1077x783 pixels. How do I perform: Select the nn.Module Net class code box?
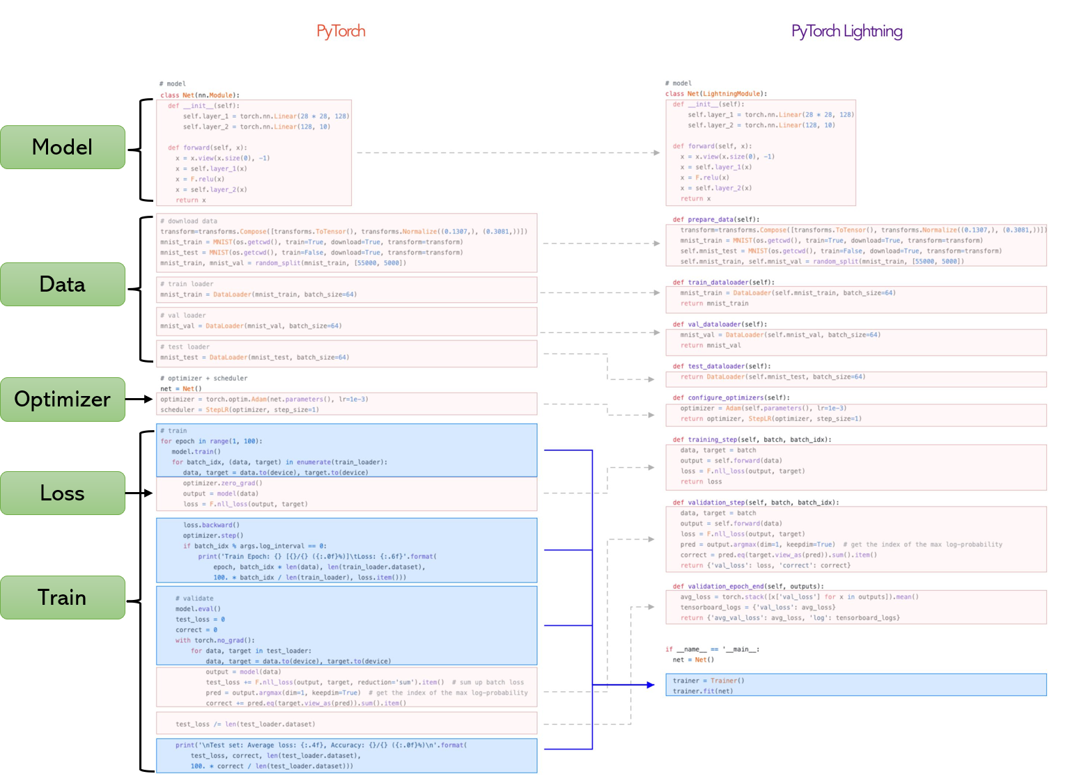(x=254, y=153)
